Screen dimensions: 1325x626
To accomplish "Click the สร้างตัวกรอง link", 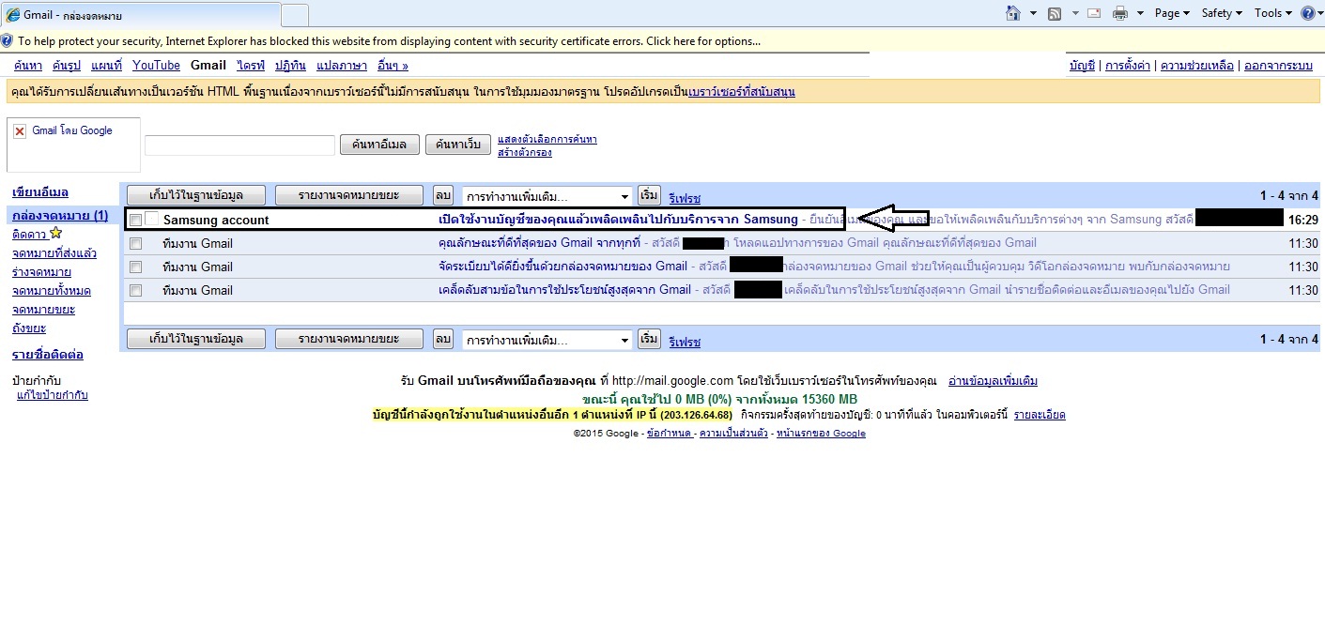I will [x=524, y=152].
